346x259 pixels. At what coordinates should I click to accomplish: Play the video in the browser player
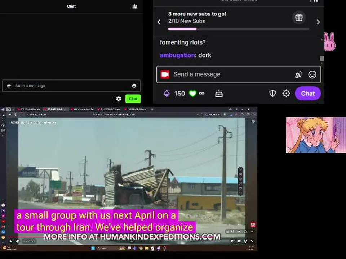tap(10, 241)
